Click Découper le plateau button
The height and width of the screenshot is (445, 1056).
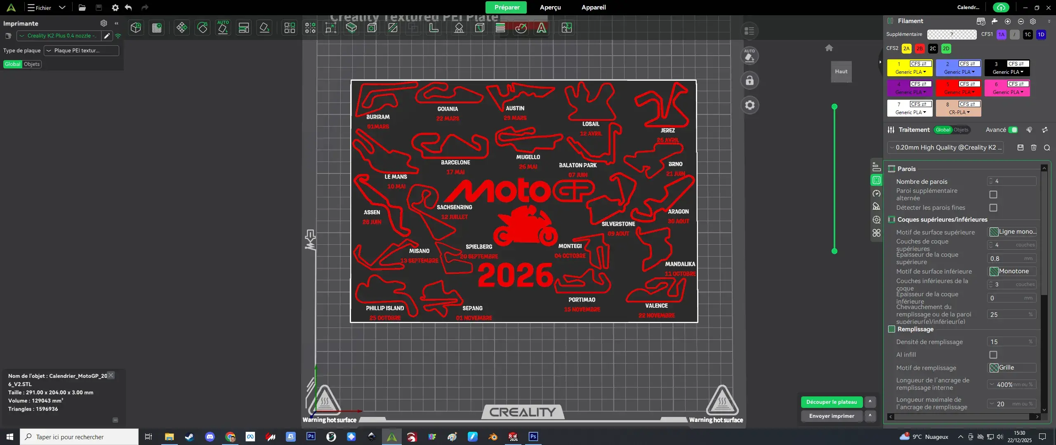click(832, 402)
